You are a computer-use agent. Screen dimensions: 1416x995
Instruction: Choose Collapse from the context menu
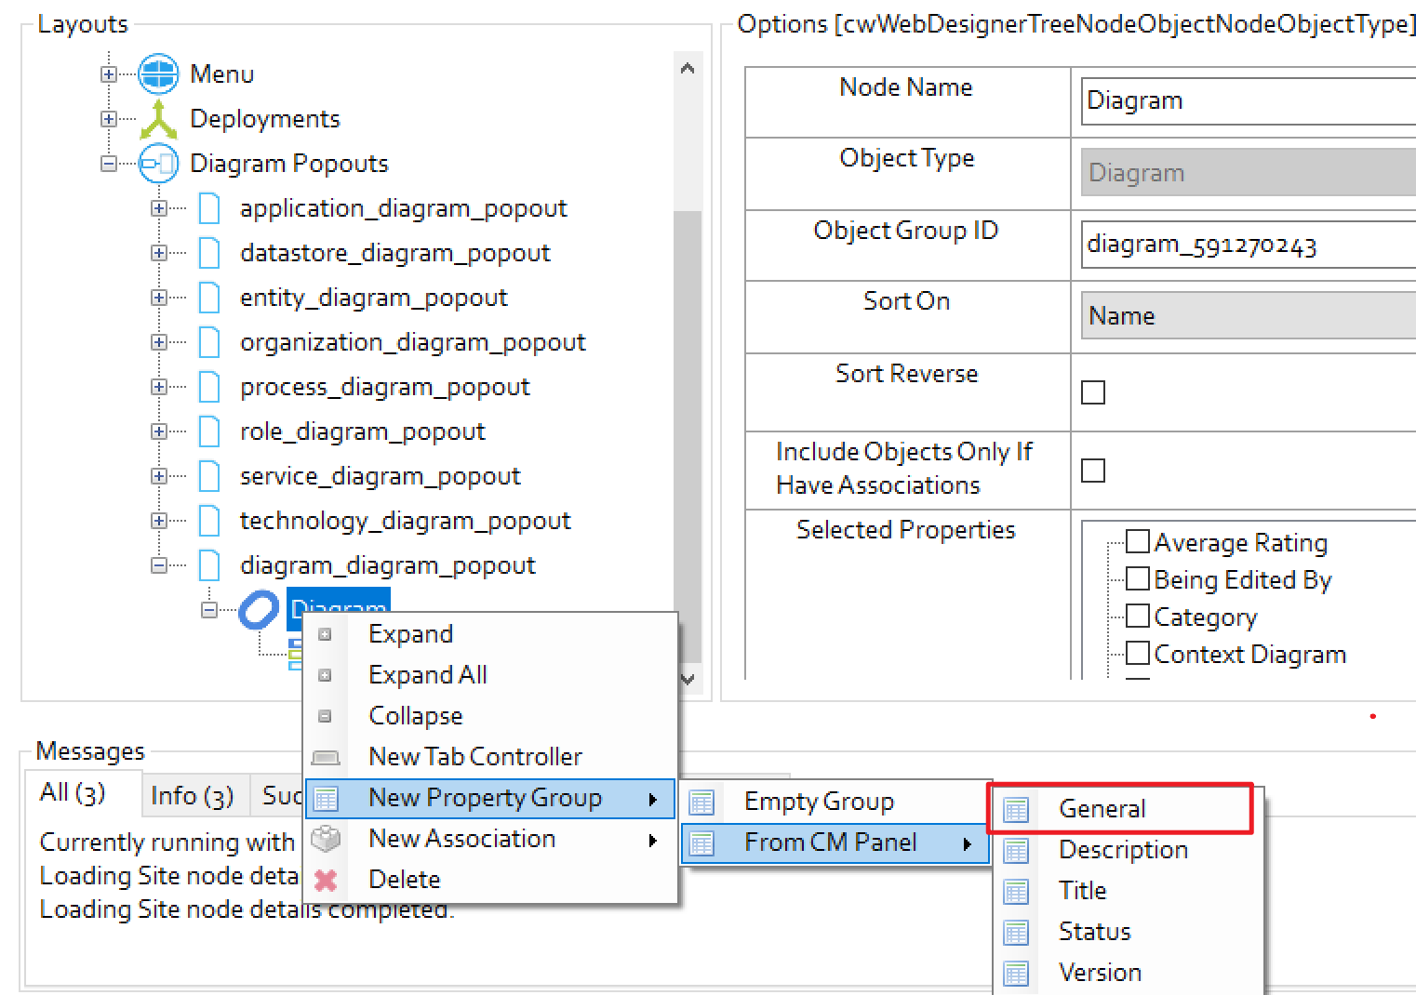491,717
